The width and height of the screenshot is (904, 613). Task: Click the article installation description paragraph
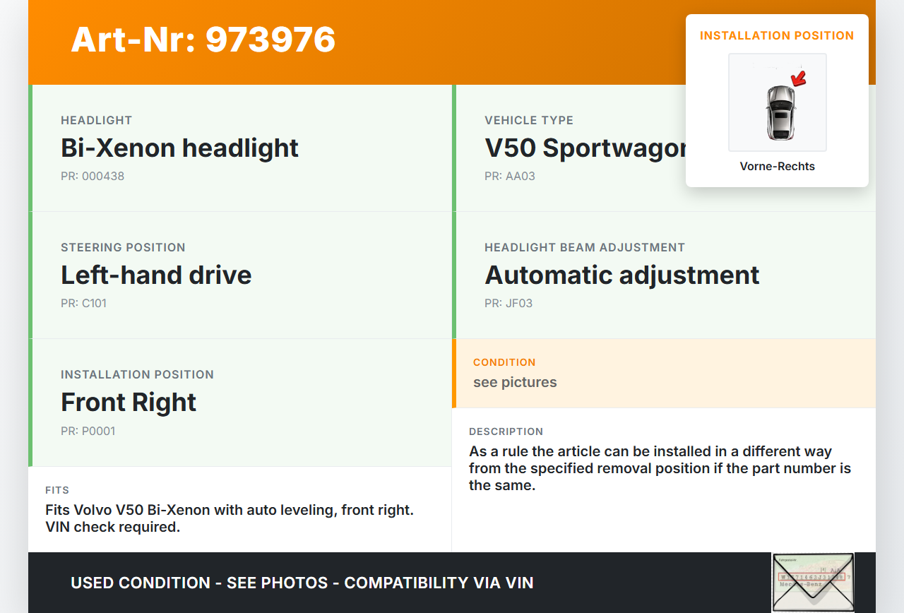(660, 468)
